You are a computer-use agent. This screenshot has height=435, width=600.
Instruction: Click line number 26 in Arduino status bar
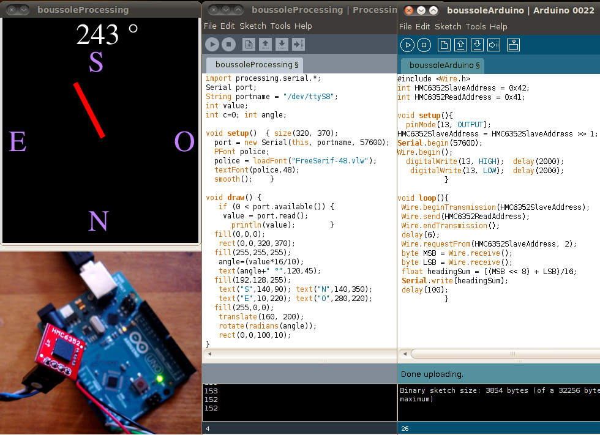[405, 428]
